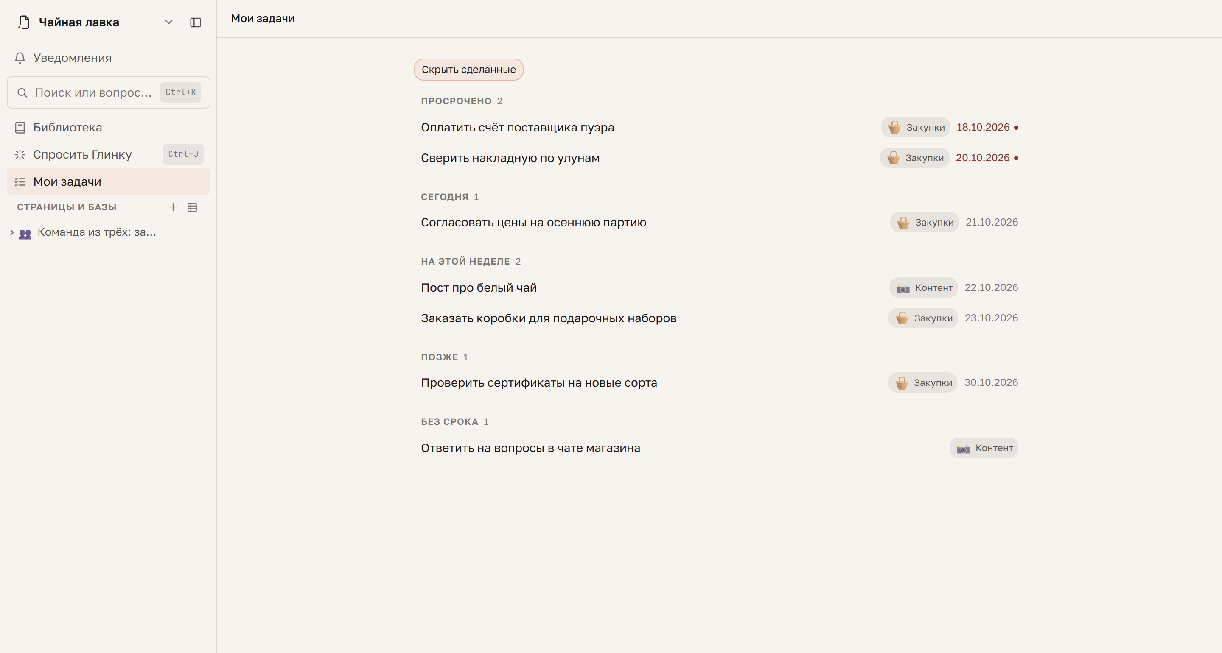
Task: Click overdue date 20.10.2026
Action: [982, 158]
